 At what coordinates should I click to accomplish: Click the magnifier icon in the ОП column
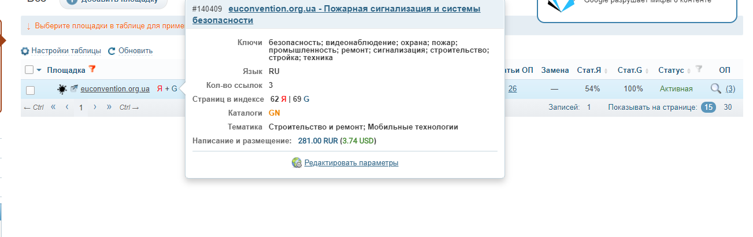click(x=716, y=88)
